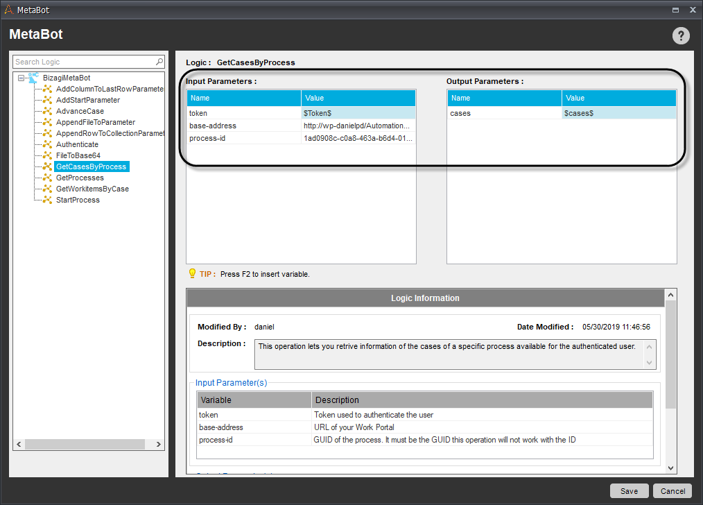Select GetWorkitemsByCase logic item

pyautogui.click(x=92, y=189)
